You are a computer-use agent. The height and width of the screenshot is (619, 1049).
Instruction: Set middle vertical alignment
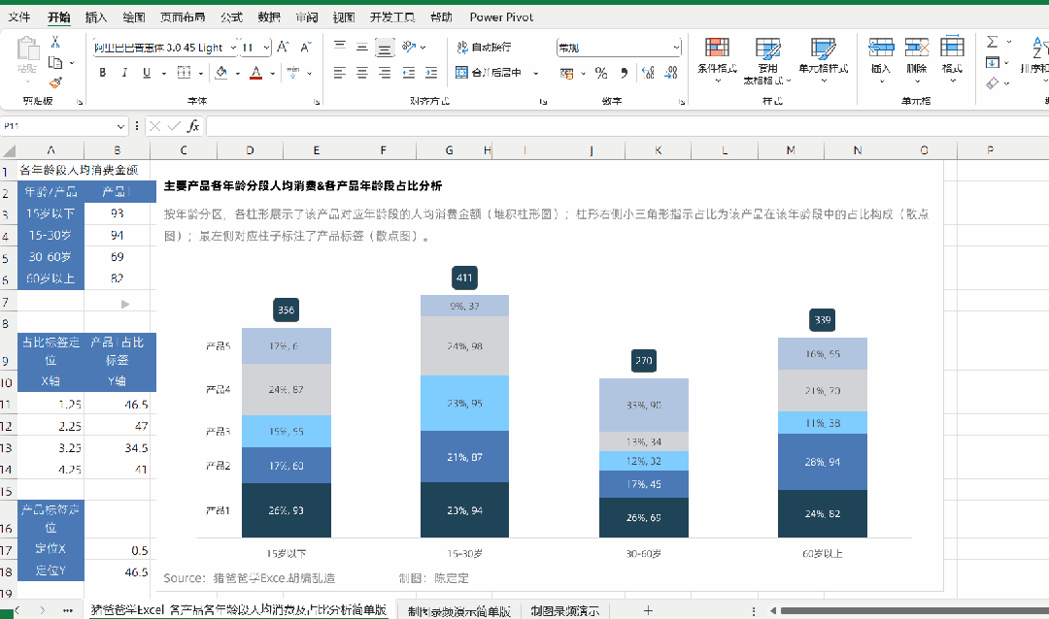[362, 47]
